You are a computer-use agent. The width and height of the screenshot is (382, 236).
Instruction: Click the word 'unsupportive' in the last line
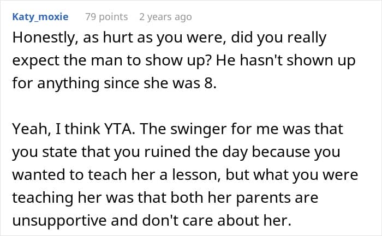click(x=59, y=221)
